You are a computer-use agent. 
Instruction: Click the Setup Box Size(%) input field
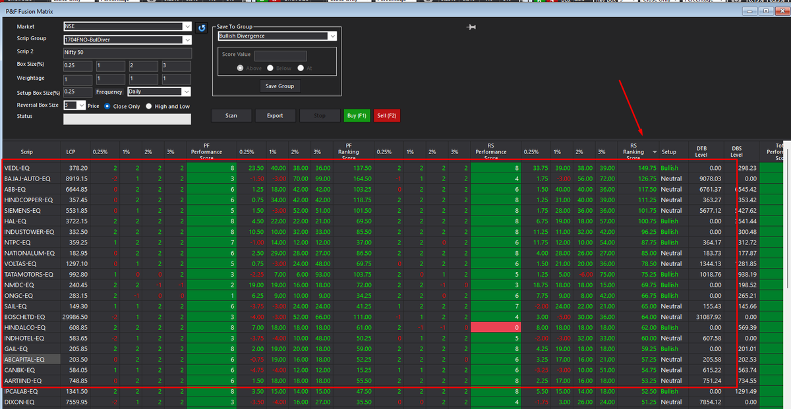(78, 92)
